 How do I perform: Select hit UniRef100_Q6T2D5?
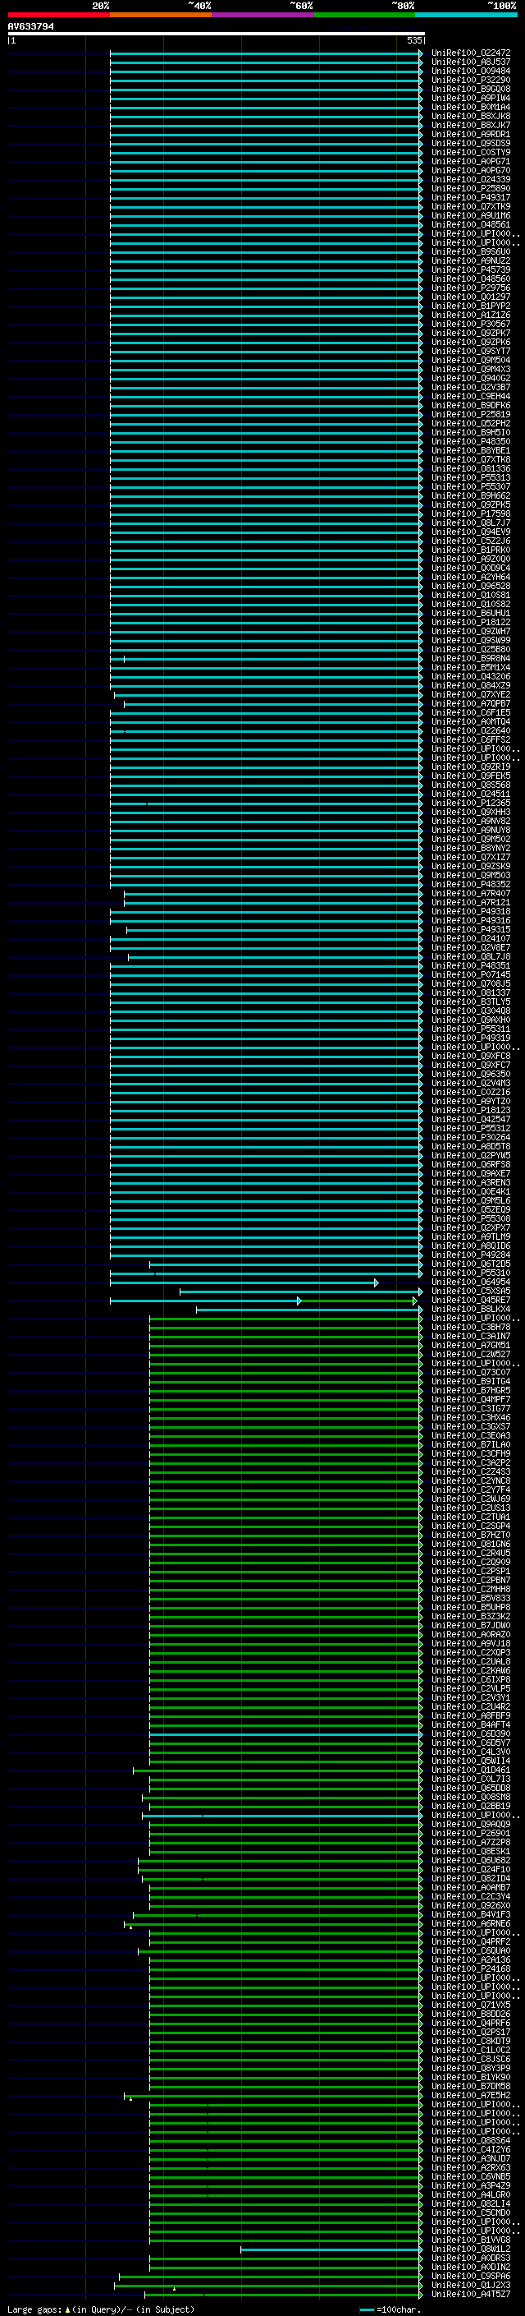coord(470,1264)
